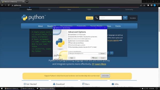Cancel the Python setup
The image size is (160, 90).
102,58
